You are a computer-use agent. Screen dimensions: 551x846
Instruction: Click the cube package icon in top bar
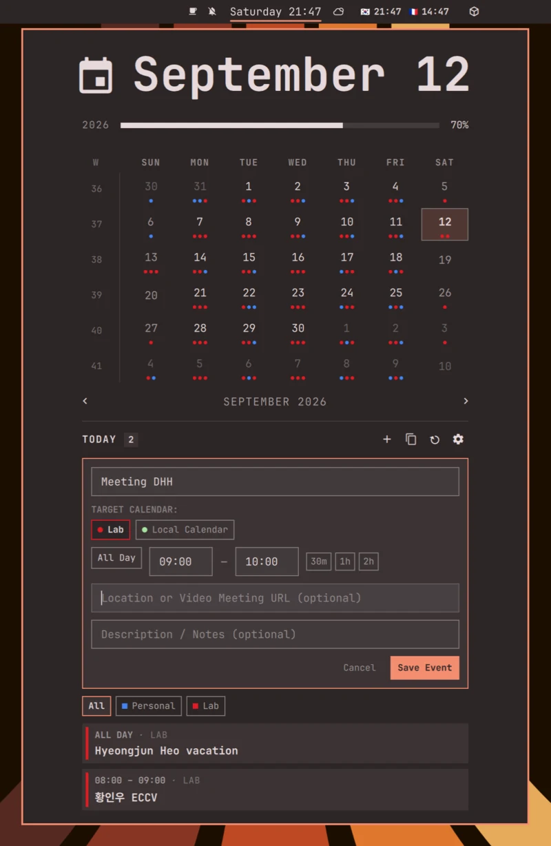coord(474,12)
